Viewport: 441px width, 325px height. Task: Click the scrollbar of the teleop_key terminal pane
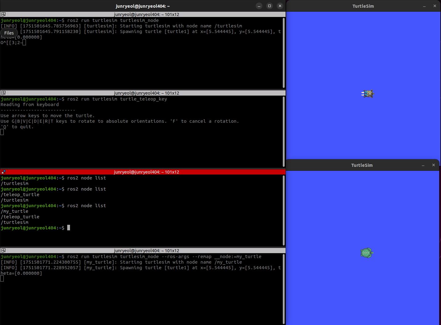(284, 131)
